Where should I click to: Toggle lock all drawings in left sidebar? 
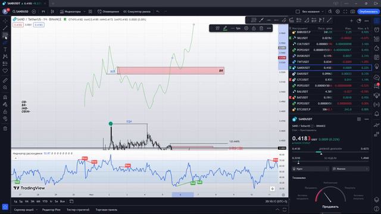[5, 112]
